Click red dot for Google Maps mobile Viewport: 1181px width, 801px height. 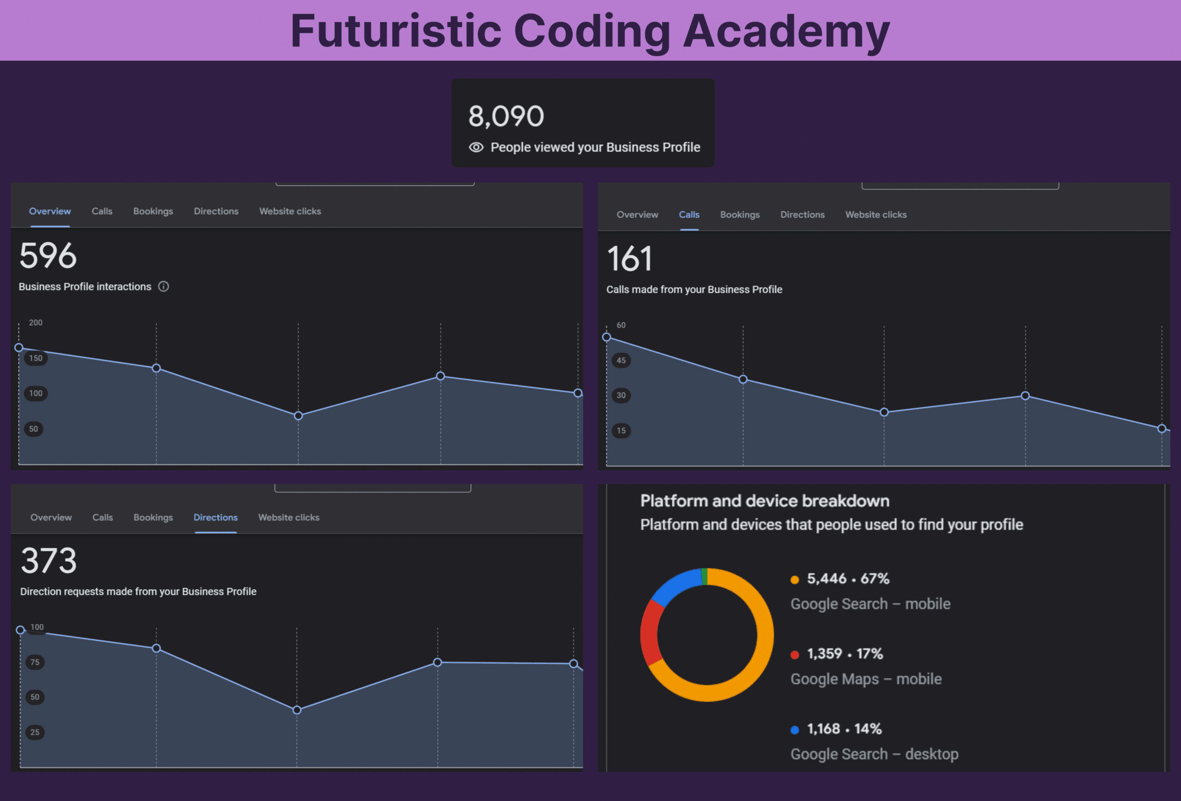click(795, 655)
